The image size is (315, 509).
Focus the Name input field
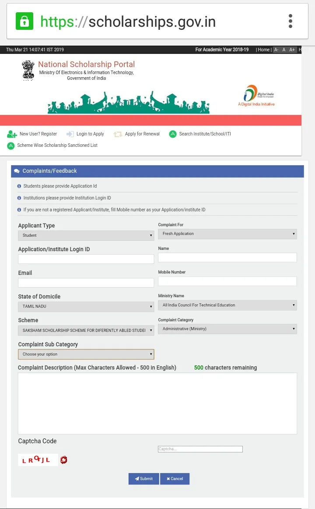point(227,257)
